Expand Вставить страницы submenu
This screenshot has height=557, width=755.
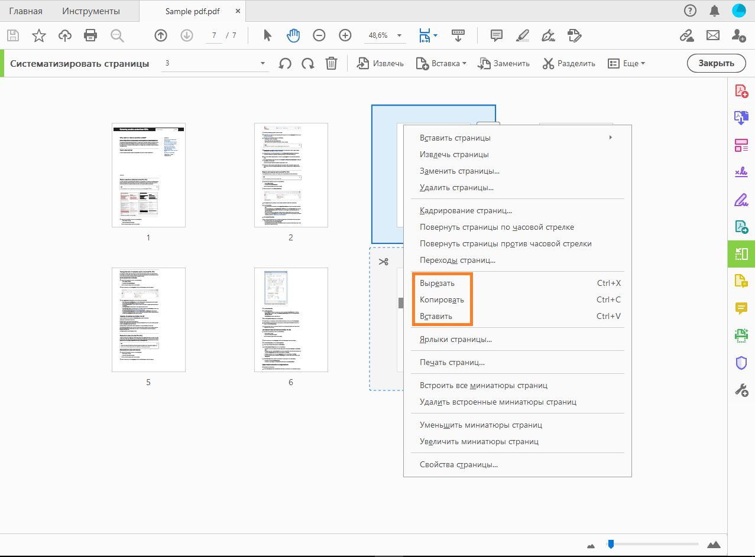[517, 138]
